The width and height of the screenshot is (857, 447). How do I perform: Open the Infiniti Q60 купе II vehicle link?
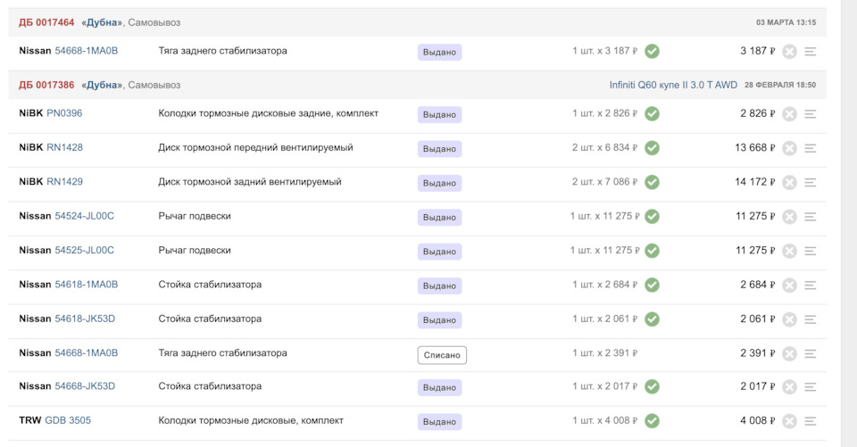pos(673,85)
